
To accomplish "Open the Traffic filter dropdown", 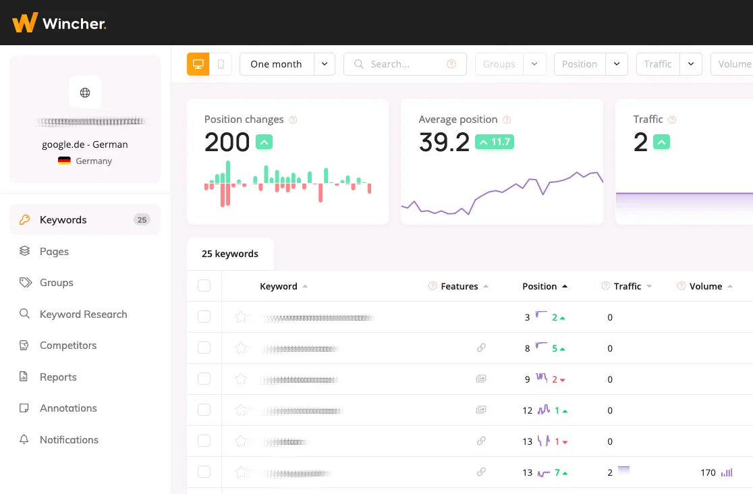I will coord(691,64).
